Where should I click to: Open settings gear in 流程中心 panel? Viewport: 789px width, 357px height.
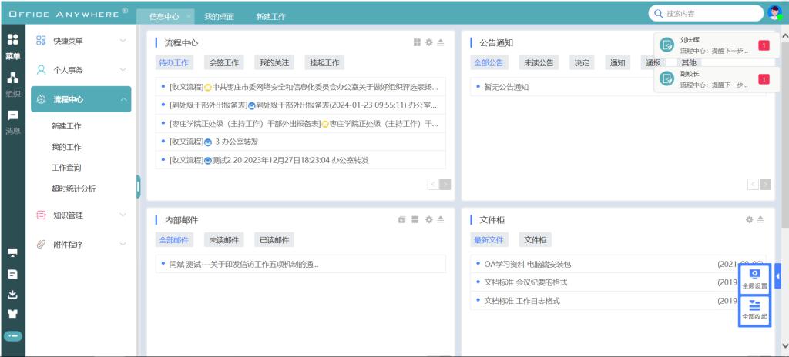(x=429, y=43)
